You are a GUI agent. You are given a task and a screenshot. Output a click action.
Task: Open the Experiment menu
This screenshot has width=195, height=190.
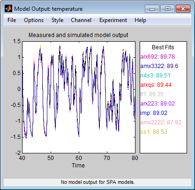pyautogui.click(x=113, y=20)
